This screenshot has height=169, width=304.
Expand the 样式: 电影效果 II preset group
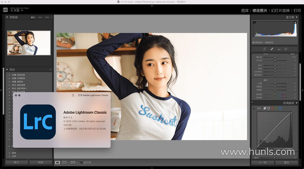coord(9,89)
